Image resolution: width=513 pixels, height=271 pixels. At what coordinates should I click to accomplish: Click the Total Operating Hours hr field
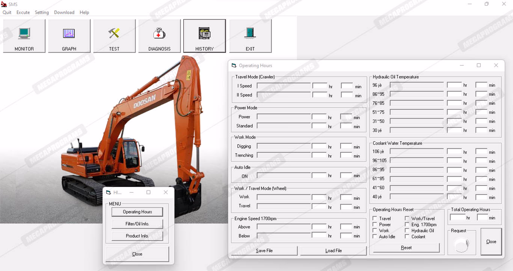tap(457, 217)
